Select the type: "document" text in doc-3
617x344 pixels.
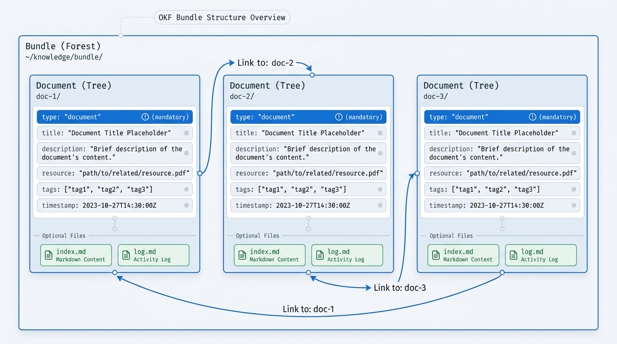click(459, 117)
